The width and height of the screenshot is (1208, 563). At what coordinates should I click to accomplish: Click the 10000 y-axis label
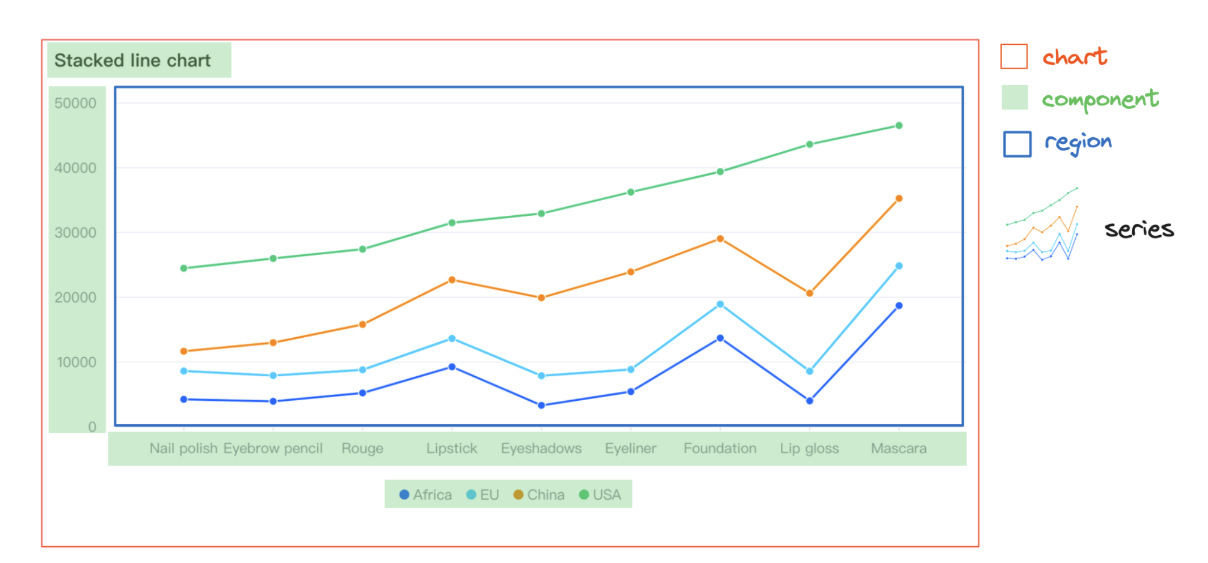(x=76, y=362)
